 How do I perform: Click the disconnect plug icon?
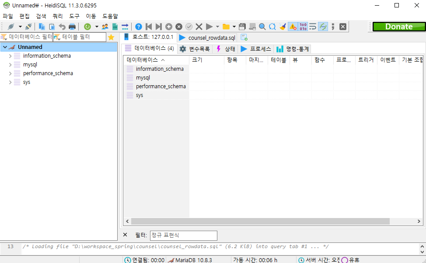[28, 27]
